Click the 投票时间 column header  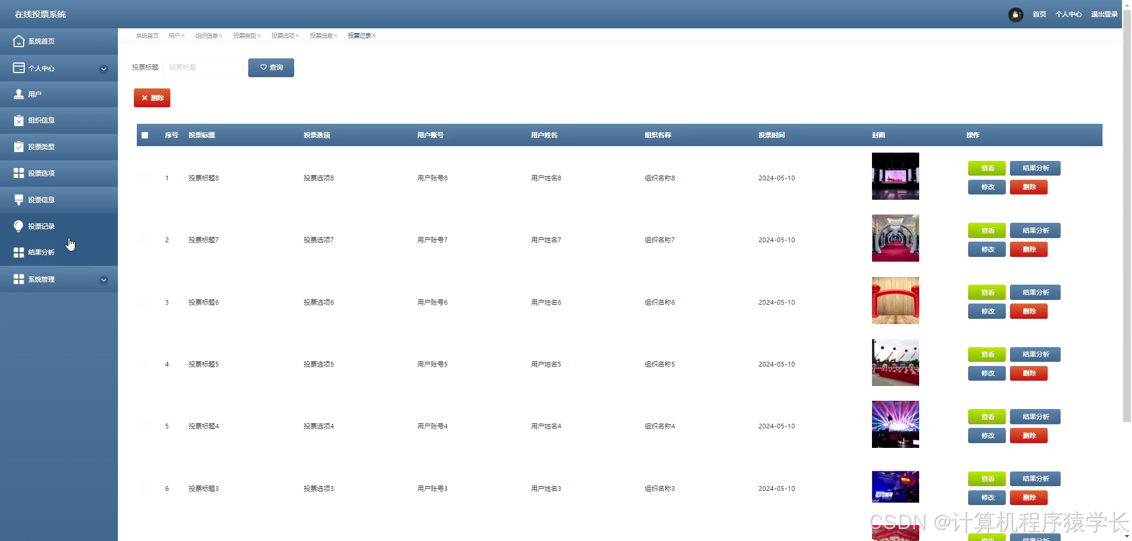point(772,136)
